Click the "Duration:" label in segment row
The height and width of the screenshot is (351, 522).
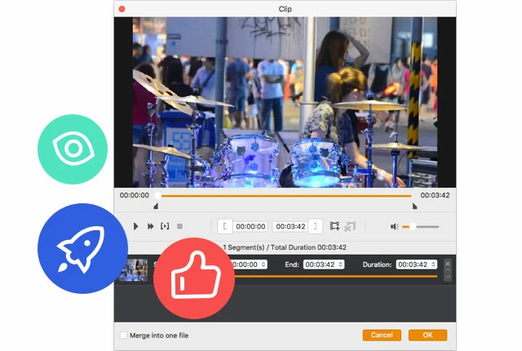point(377,264)
